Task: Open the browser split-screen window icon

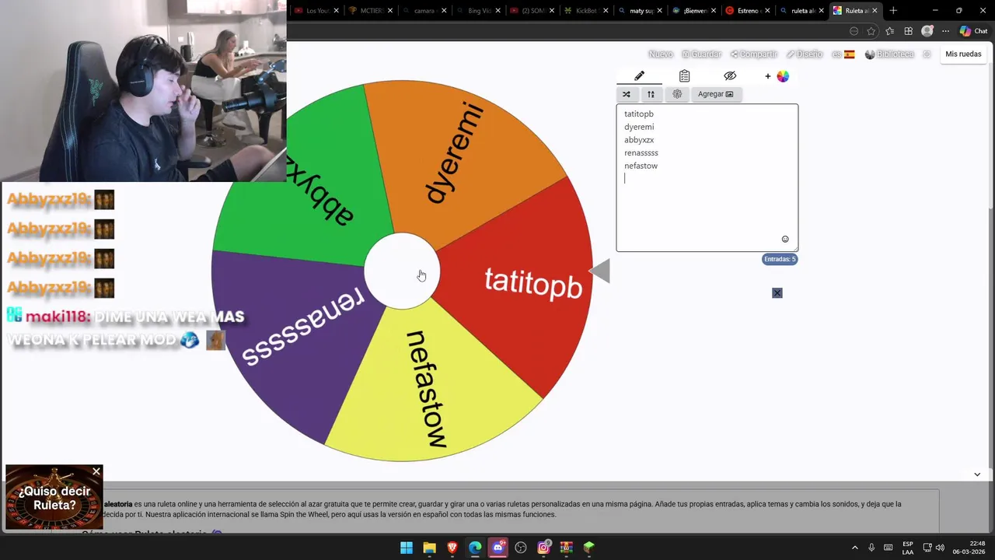Action: click(x=908, y=31)
